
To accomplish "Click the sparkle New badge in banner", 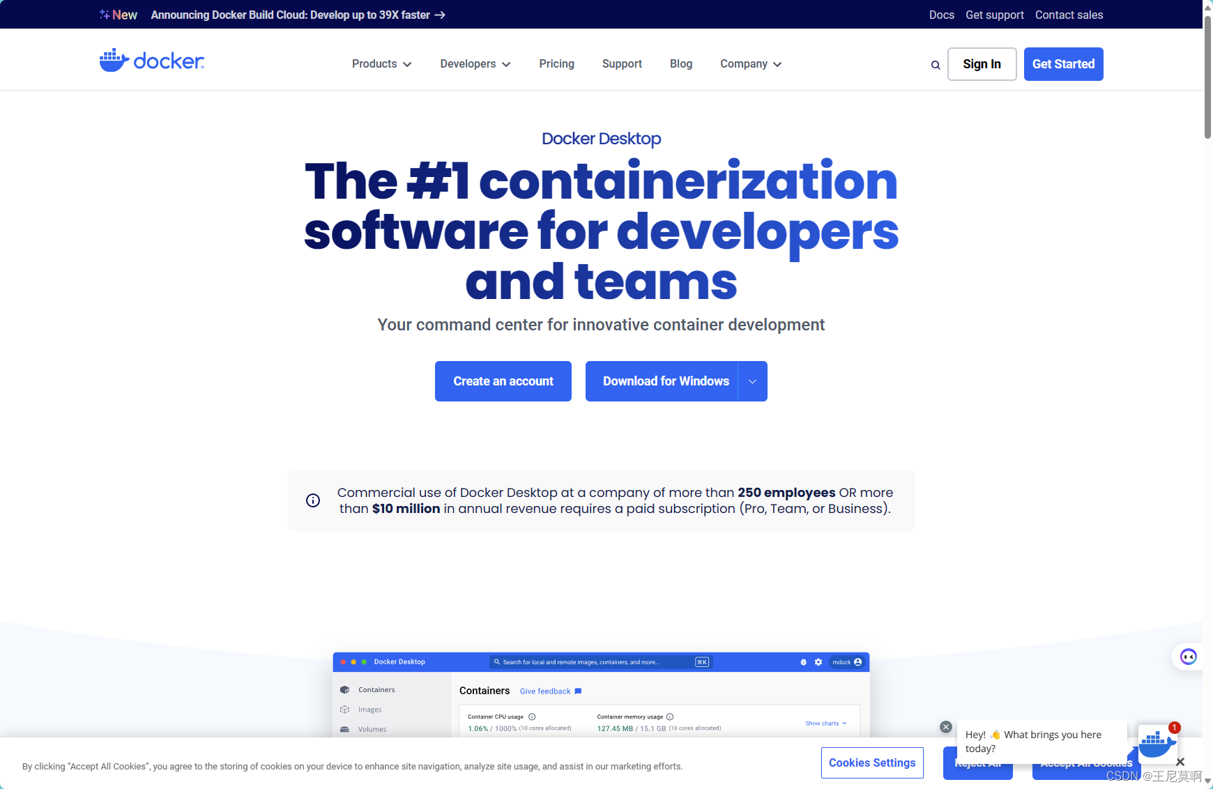I will [x=119, y=15].
